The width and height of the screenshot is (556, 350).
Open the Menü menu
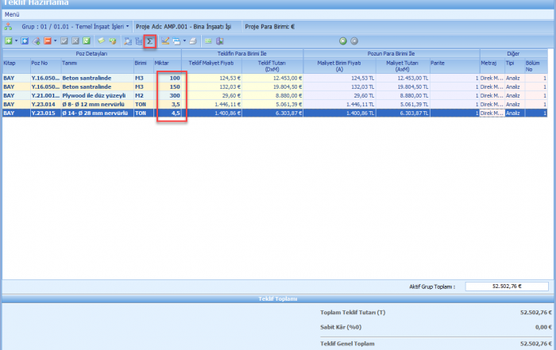click(13, 14)
